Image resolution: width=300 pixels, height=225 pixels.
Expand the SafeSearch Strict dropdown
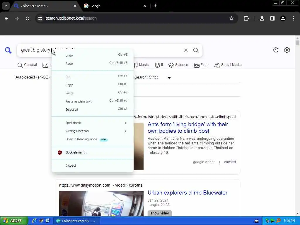tap(169, 77)
